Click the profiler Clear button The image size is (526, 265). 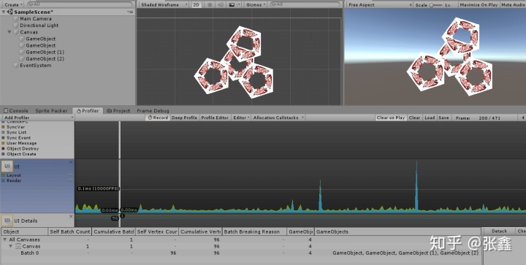(414, 118)
